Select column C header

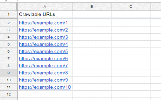click(x=131, y=6)
